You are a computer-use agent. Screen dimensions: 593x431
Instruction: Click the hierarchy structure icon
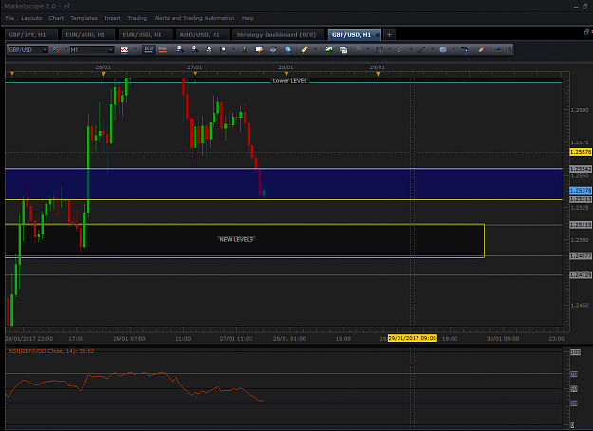498,49
